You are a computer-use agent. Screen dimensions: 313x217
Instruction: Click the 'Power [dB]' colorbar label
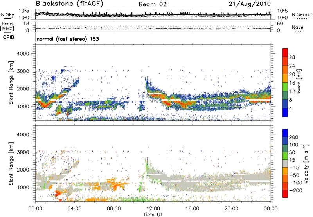(299, 83)
